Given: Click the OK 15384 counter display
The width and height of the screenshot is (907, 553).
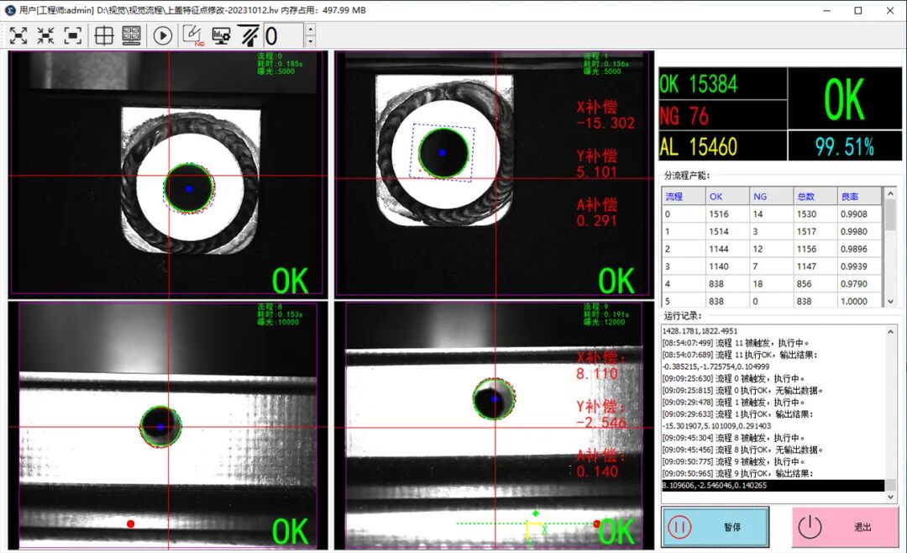Looking at the screenshot, I should tap(722, 84).
